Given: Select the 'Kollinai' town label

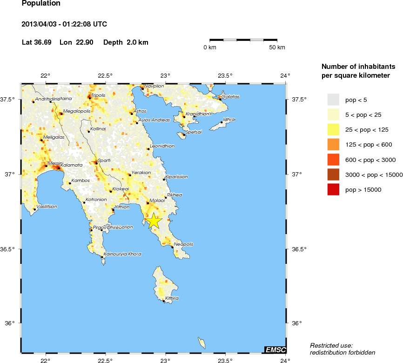Looking at the screenshot, I should point(98,129).
